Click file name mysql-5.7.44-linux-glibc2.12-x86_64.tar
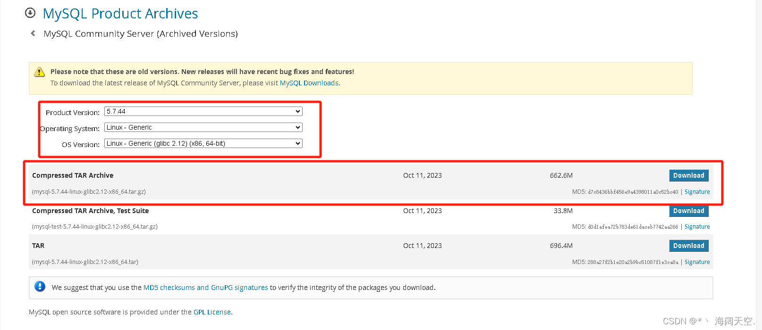 pyautogui.click(x=85, y=262)
